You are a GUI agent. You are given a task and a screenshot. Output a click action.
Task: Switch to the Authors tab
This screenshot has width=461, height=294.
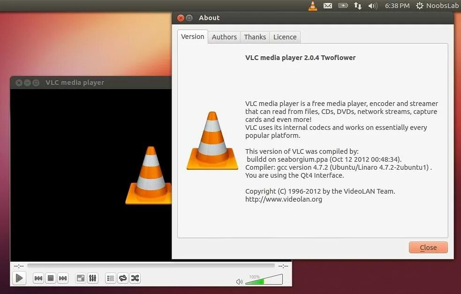[224, 37]
